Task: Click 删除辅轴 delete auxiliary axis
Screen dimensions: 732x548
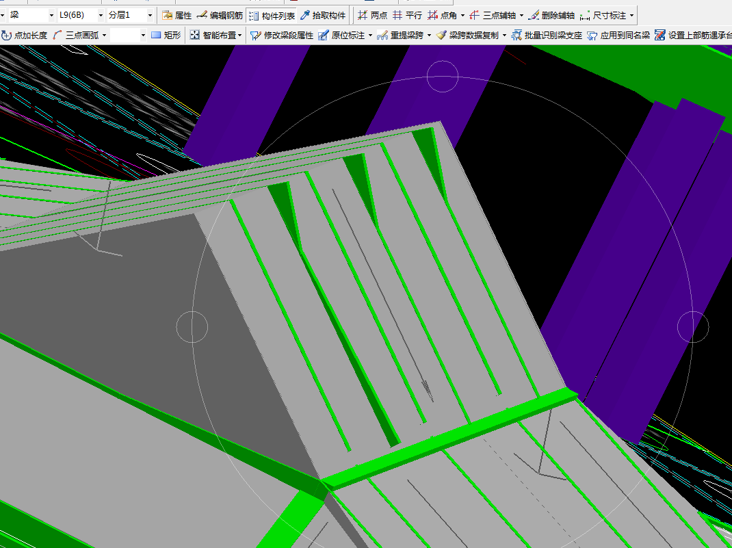Action: (x=551, y=16)
